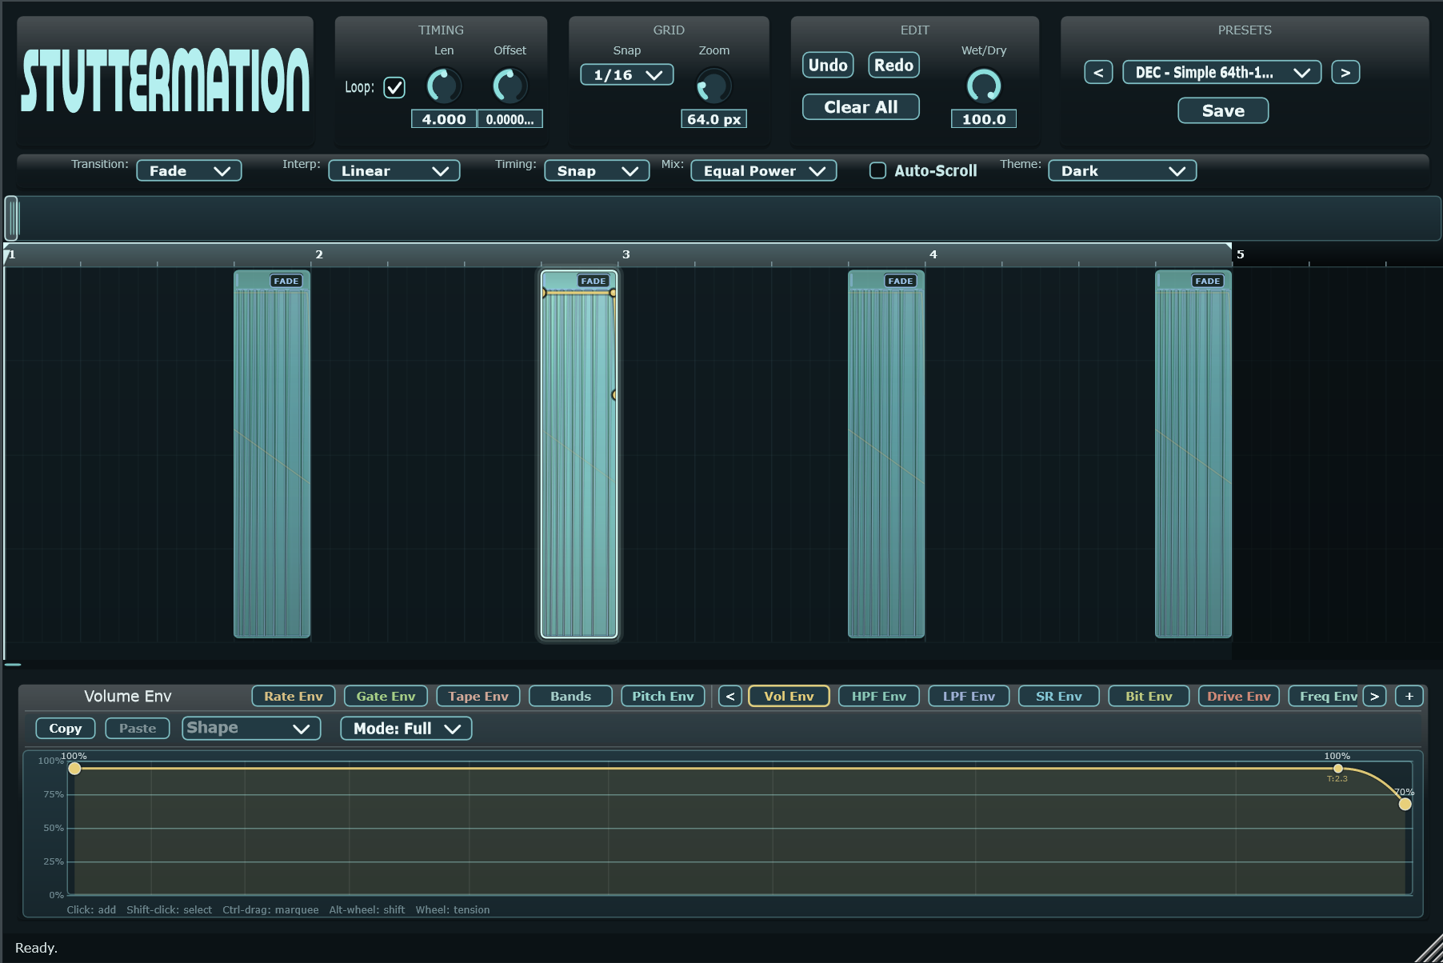
Task: Switch to the Tape Env tab
Action: [478, 696]
